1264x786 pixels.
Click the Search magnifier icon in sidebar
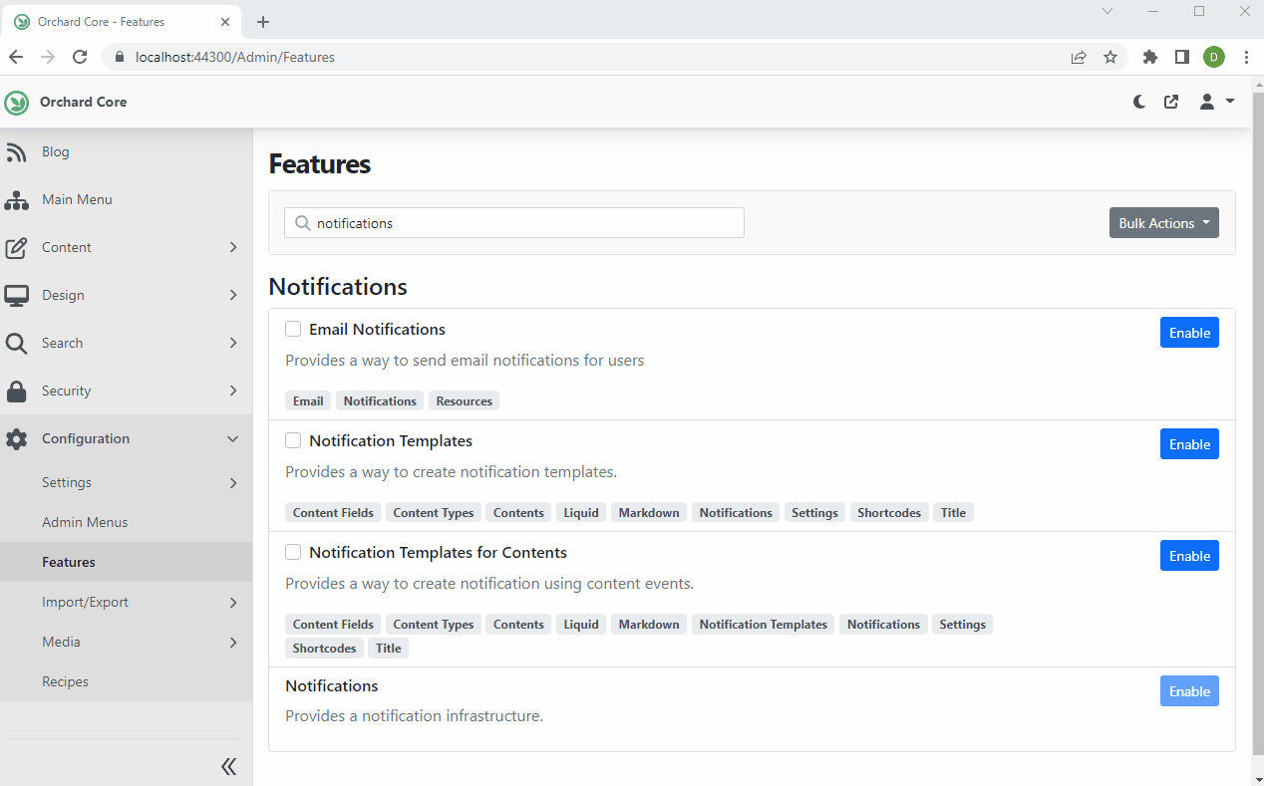(x=16, y=343)
